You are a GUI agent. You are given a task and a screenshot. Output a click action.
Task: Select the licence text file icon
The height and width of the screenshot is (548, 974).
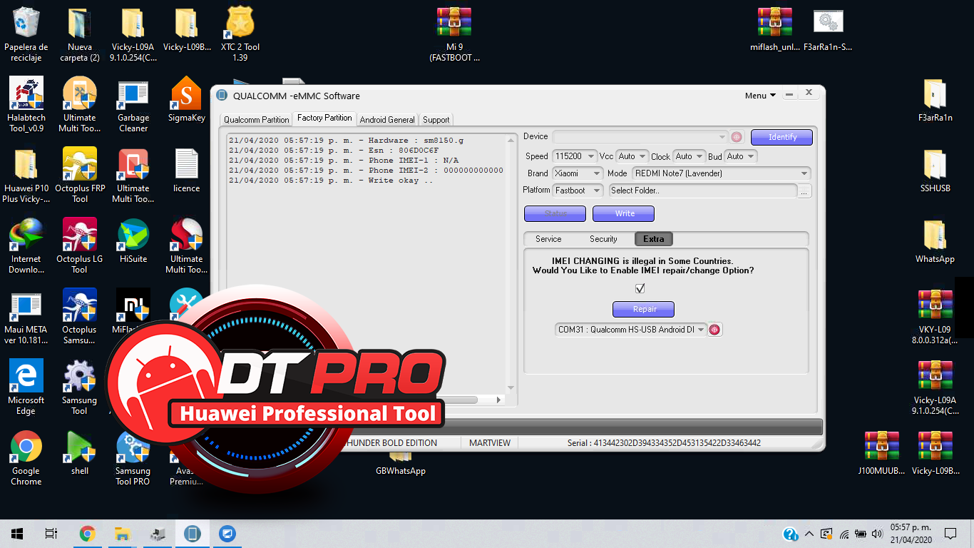(187, 171)
